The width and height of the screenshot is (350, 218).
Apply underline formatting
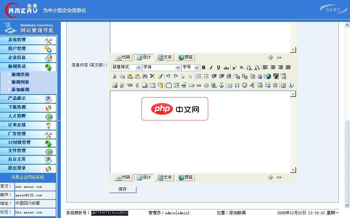click(x=218, y=67)
